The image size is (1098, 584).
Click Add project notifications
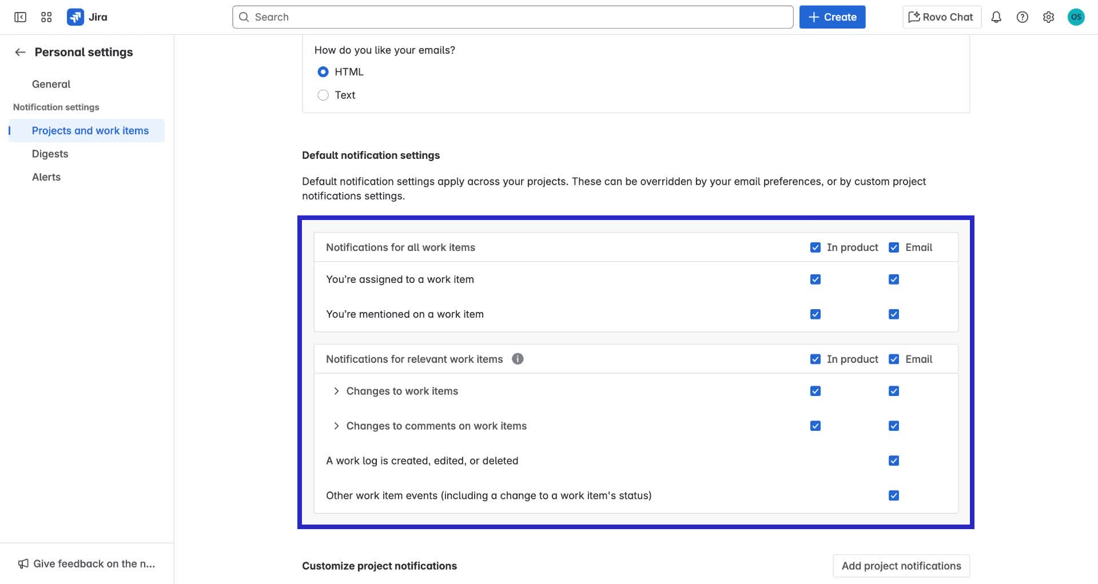[901, 566]
